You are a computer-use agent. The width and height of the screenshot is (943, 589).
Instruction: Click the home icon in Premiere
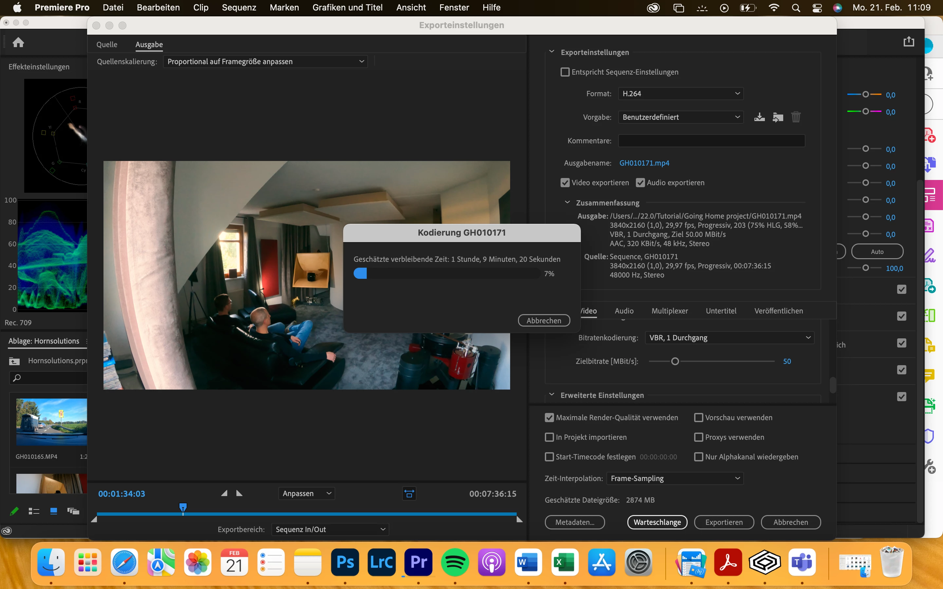point(18,42)
